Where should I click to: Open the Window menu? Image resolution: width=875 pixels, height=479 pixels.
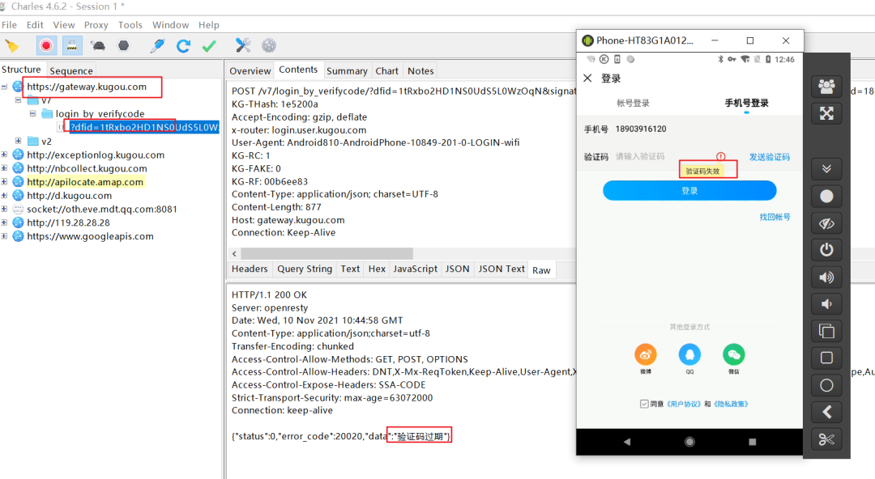170,25
